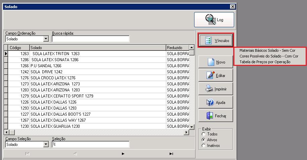The height and width of the screenshot is (160, 307).
Task: Select row SOLA LATEX GUARUJA 1230
Action: coord(98,126)
